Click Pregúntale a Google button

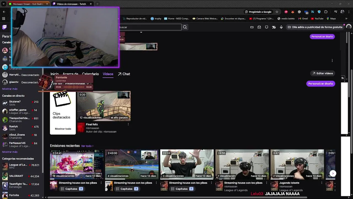pos(258,12)
